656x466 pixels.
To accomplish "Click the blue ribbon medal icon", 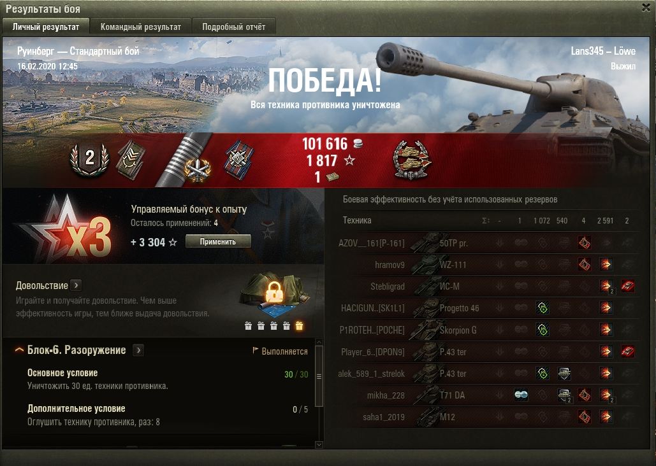I will tap(239, 160).
